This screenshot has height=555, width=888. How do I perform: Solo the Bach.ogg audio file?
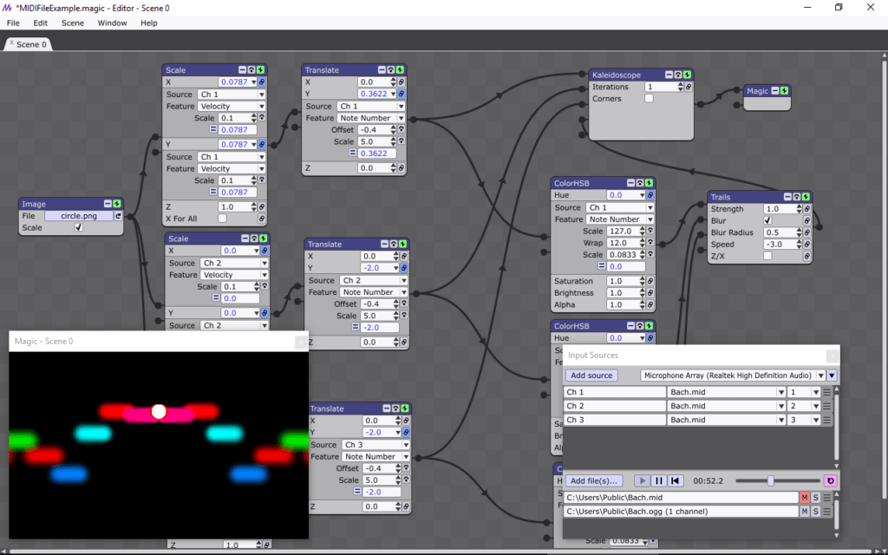coord(815,512)
